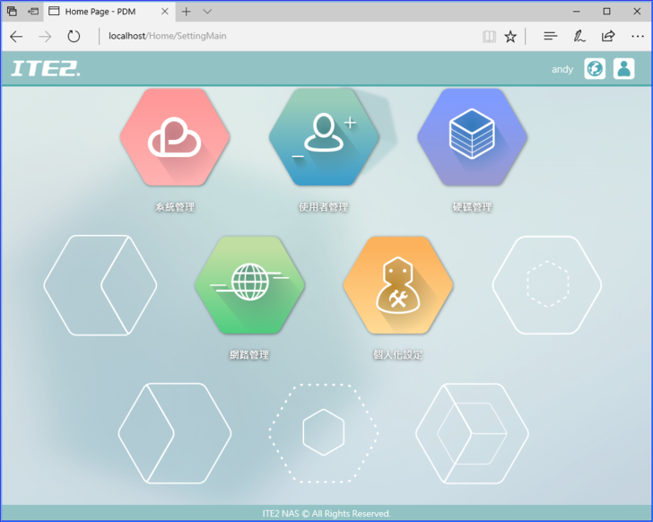The width and height of the screenshot is (653, 522).
Task: Open the orange Personalization settings hexagon
Action: pos(398,285)
